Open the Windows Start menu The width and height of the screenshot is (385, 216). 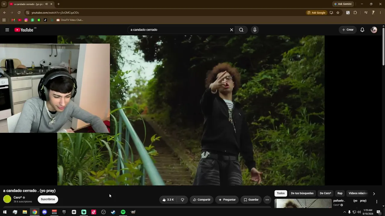point(5,212)
